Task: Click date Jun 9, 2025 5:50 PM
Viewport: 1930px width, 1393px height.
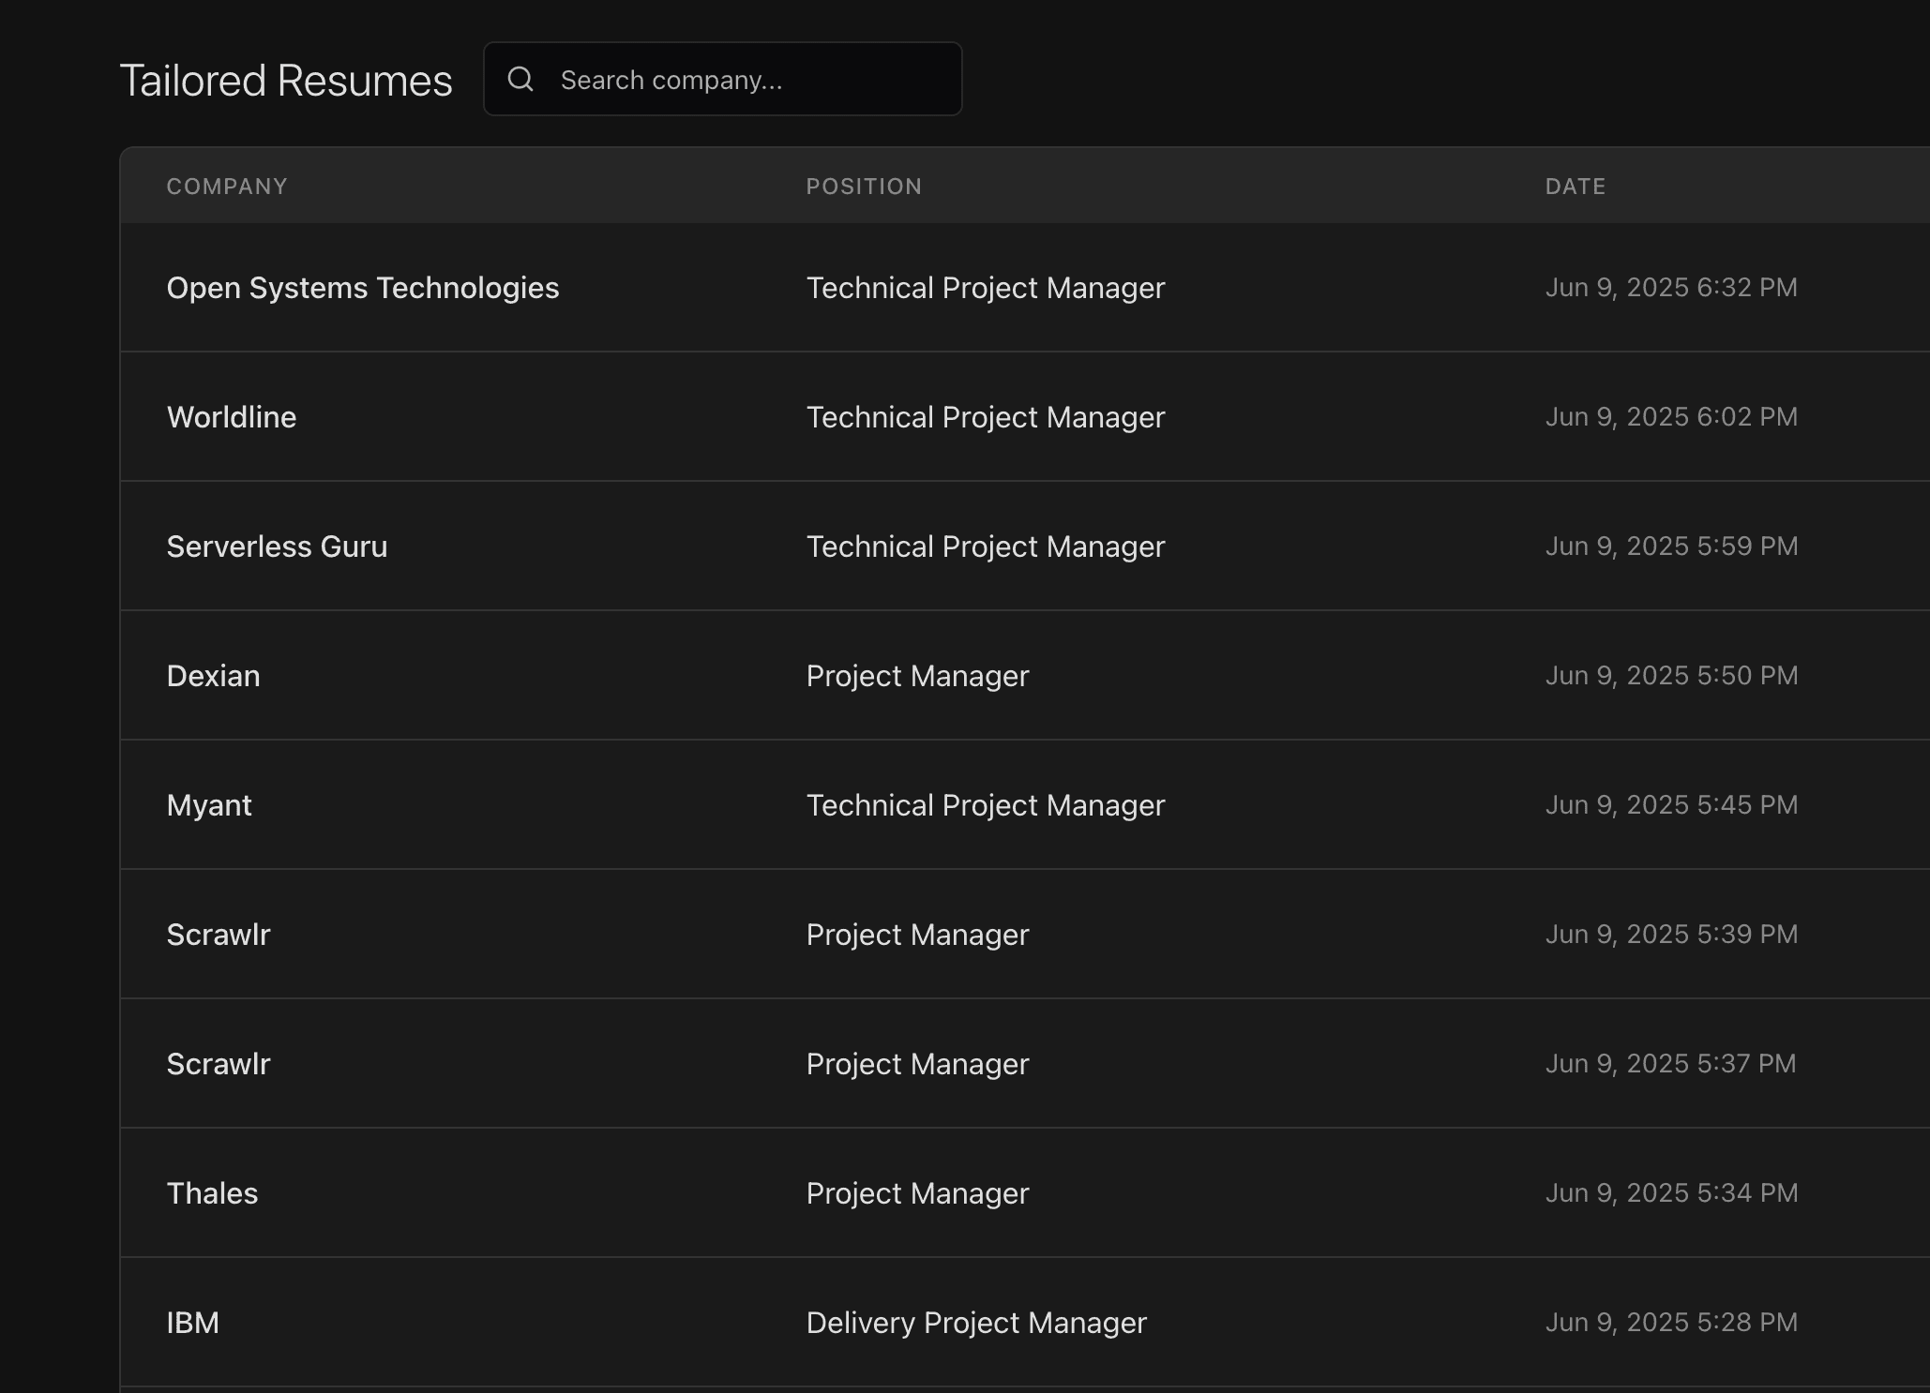Action: tap(1671, 676)
